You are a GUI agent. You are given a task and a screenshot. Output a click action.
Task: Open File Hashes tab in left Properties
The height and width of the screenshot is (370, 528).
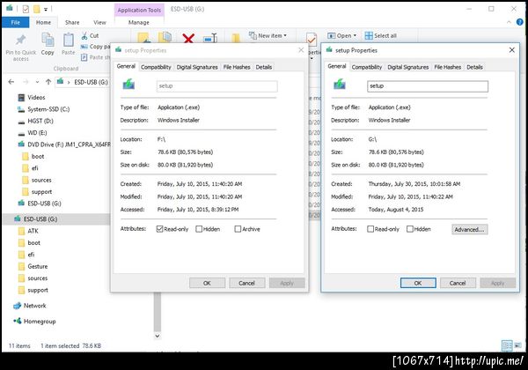(x=237, y=67)
